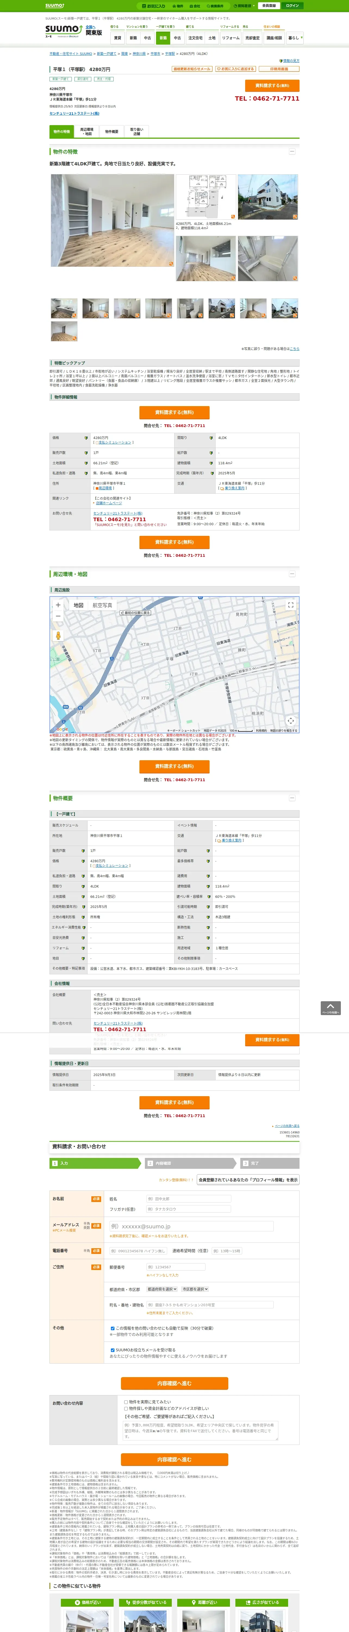Select the 物件の特徴 tab
349x1632 pixels.
62,132
